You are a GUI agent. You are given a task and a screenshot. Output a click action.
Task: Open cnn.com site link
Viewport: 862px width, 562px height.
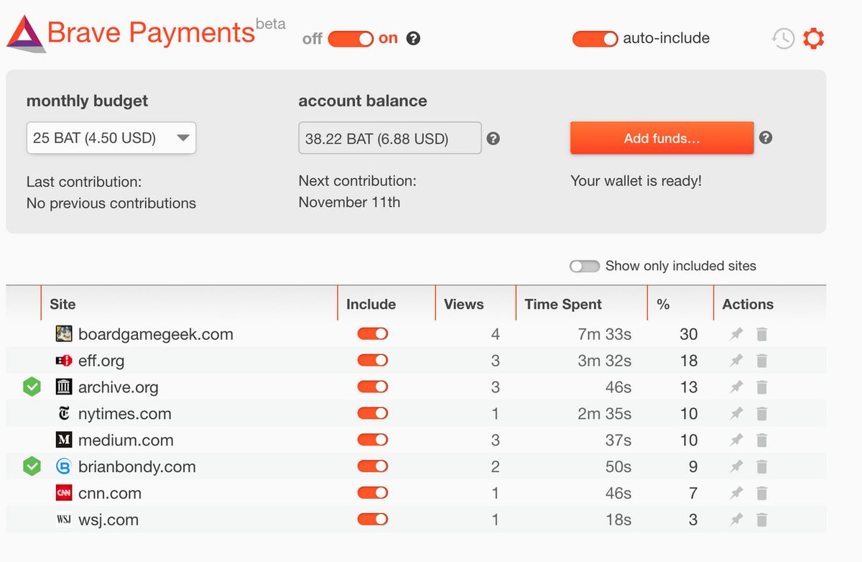[110, 493]
